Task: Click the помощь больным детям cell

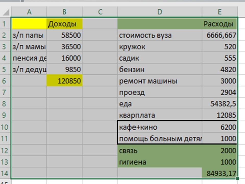Action: tap(160, 139)
